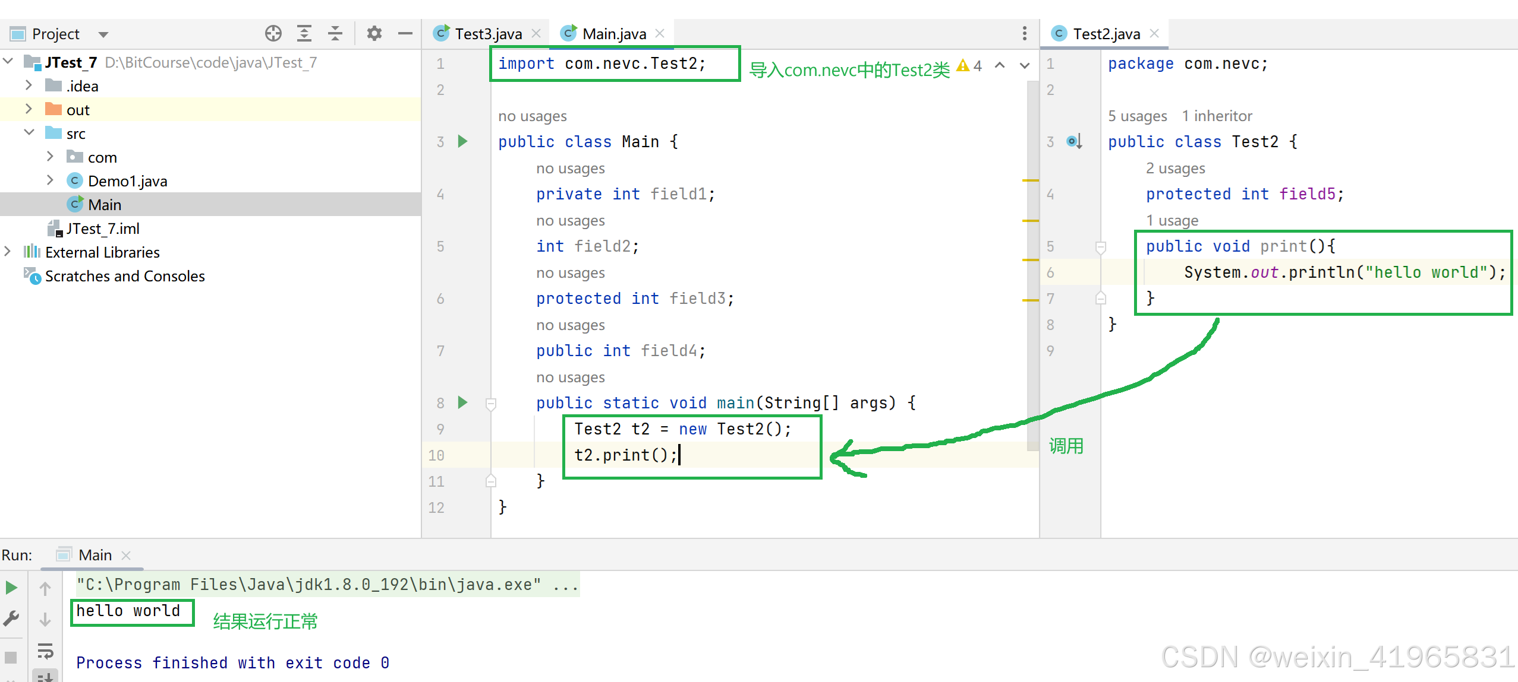Image resolution: width=1518 pixels, height=682 pixels.
Task: Select the Test2.java editor tab
Action: (1106, 34)
